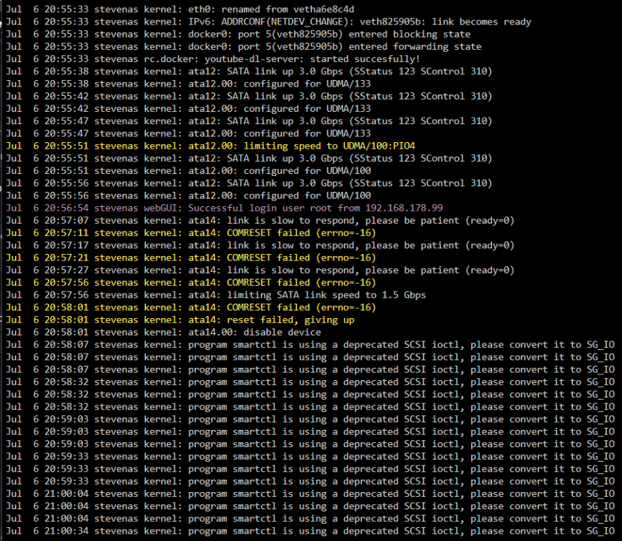This screenshot has height=541, width=622.
Task: Click the IP address 192.168.178.99
Action: tap(404, 208)
